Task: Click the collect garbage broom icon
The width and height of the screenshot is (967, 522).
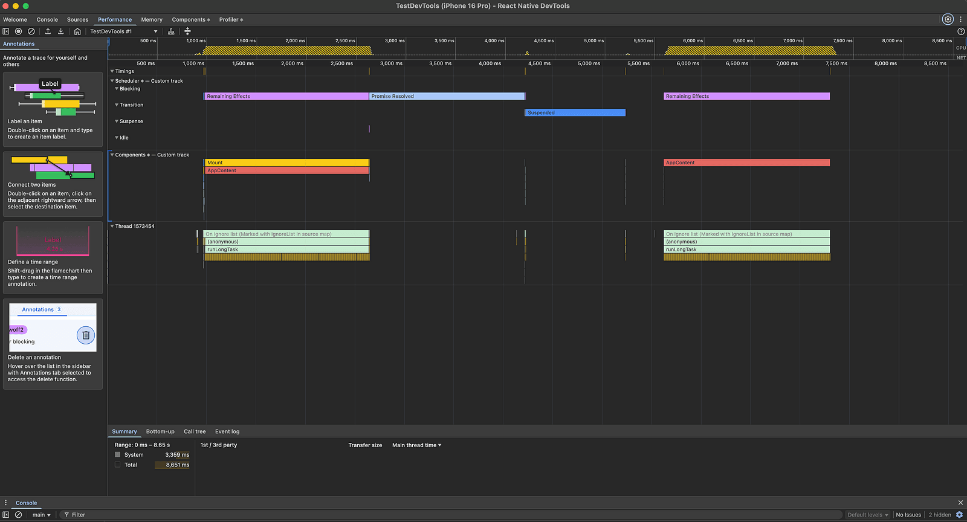Action: click(x=171, y=31)
